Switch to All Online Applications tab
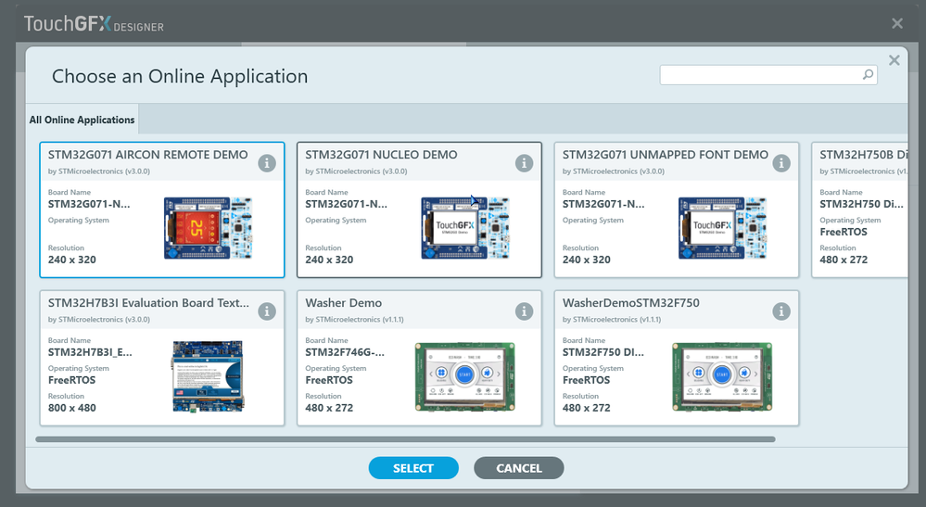 (82, 120)
